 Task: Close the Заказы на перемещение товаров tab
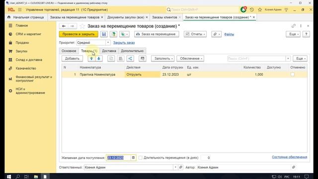click(x=102, y=17)
